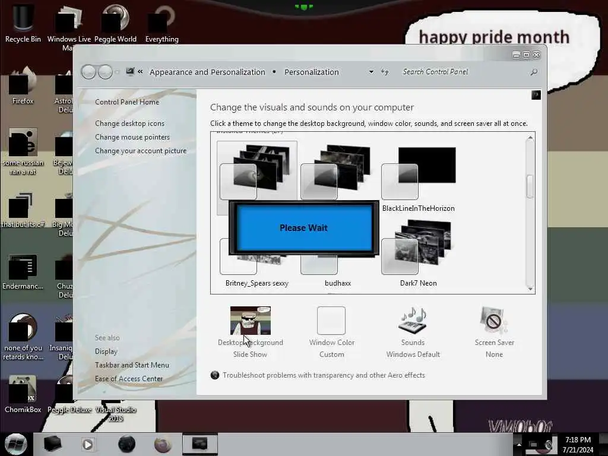Open the help icon in Personalization window
The height and width of the screenshot is (456, 608).
(x=536, y=95)
